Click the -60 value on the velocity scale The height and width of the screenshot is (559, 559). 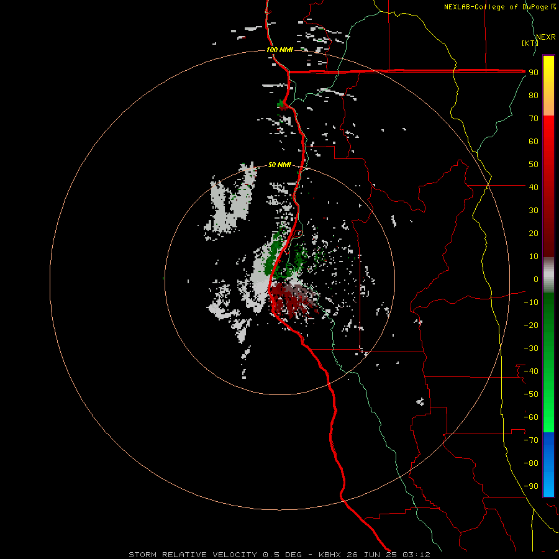point(531,417)
